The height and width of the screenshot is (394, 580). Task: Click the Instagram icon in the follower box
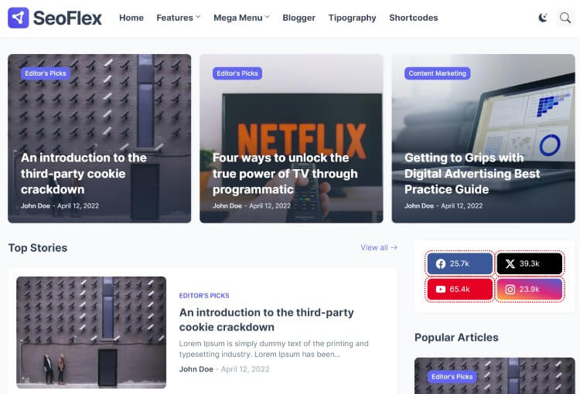coord(510,290)
